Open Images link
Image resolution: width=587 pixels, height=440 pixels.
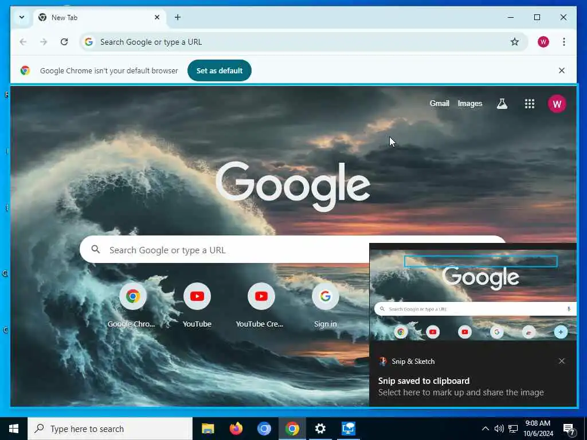tap(470, 103)
